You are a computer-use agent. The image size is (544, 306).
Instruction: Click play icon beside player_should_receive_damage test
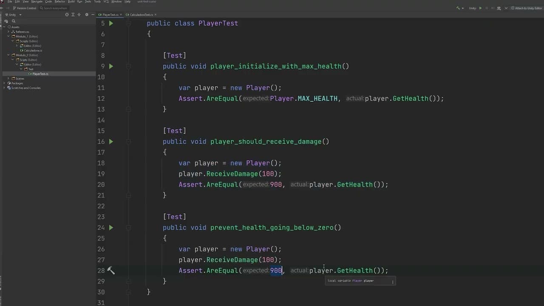click(111, 142)
